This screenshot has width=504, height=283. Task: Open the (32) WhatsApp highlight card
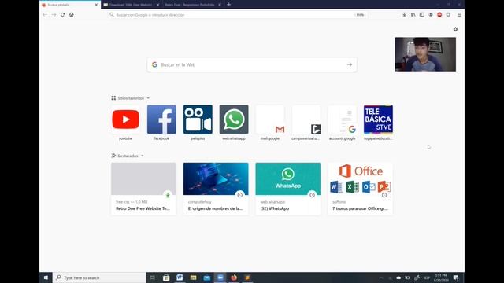(288, 189)
